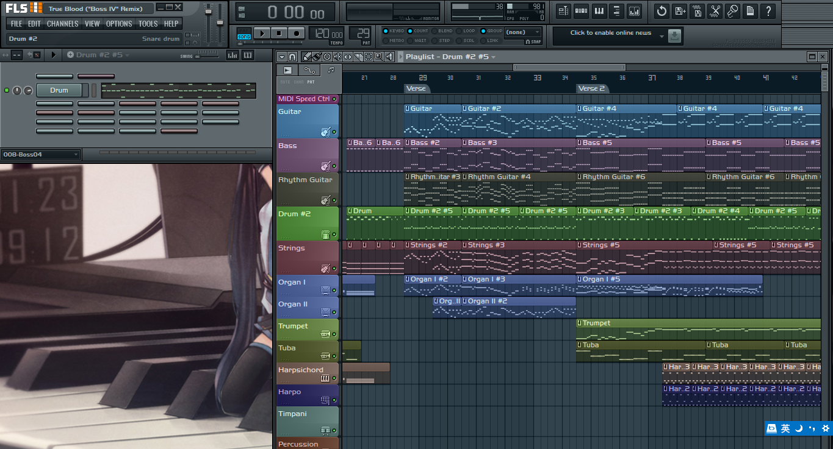Open the online news panel dropdown arrow
The width and height of the screenshot is (833, 449).
(x=662, y=36)
